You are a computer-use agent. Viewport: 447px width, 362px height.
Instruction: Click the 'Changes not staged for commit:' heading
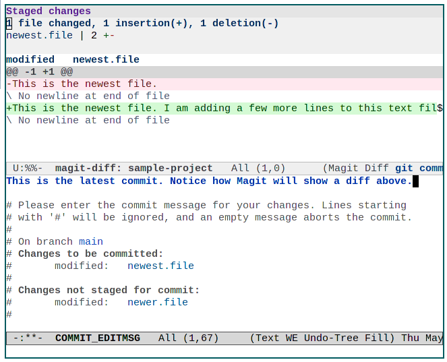[x=109, y=290]
